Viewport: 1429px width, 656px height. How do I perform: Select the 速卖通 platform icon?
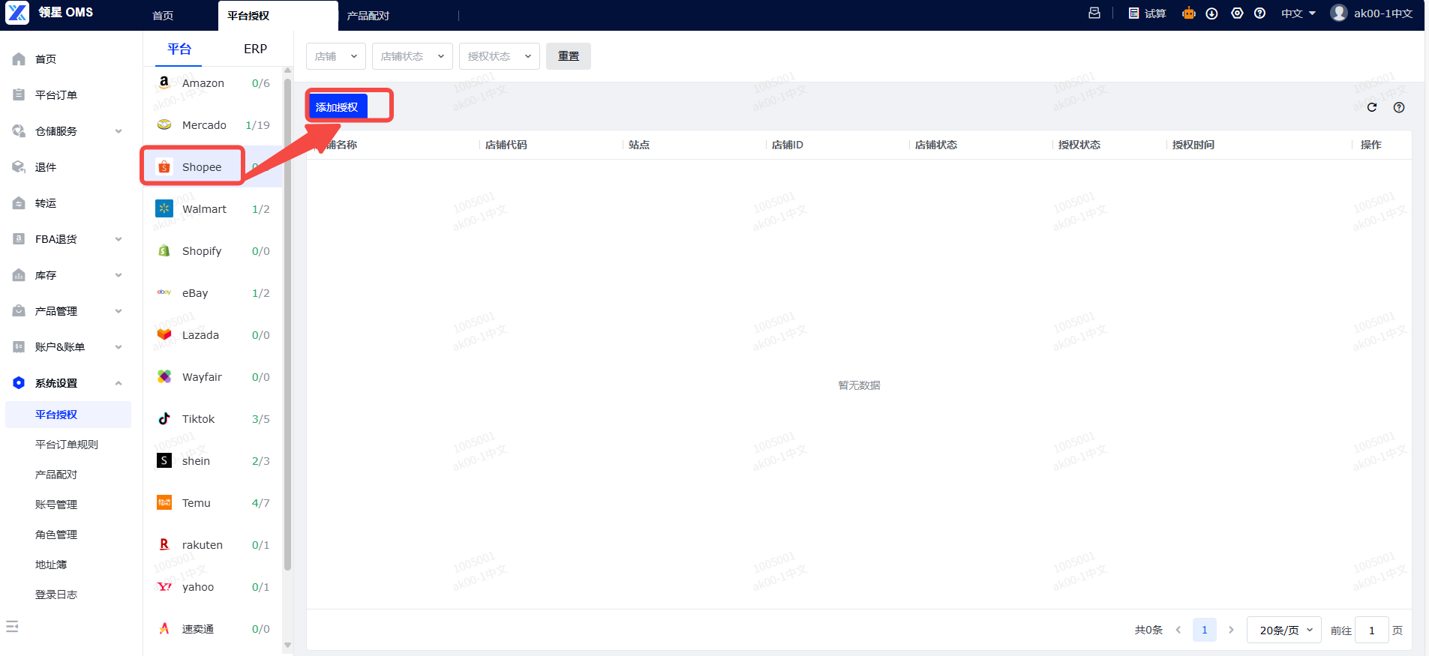[x=164, y=628]
